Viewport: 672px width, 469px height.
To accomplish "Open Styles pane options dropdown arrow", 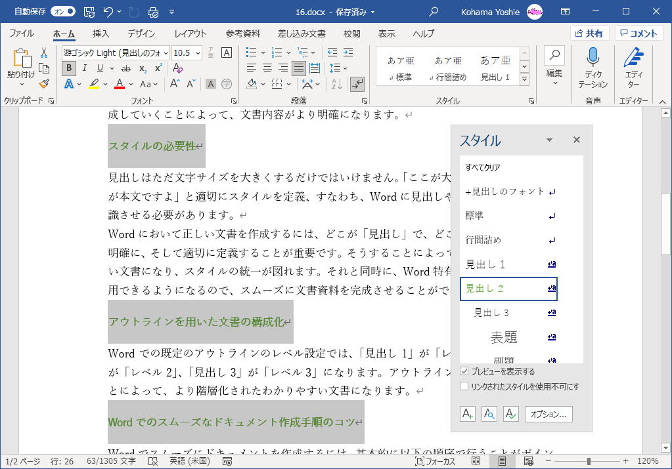I will (x=549, y=140).
